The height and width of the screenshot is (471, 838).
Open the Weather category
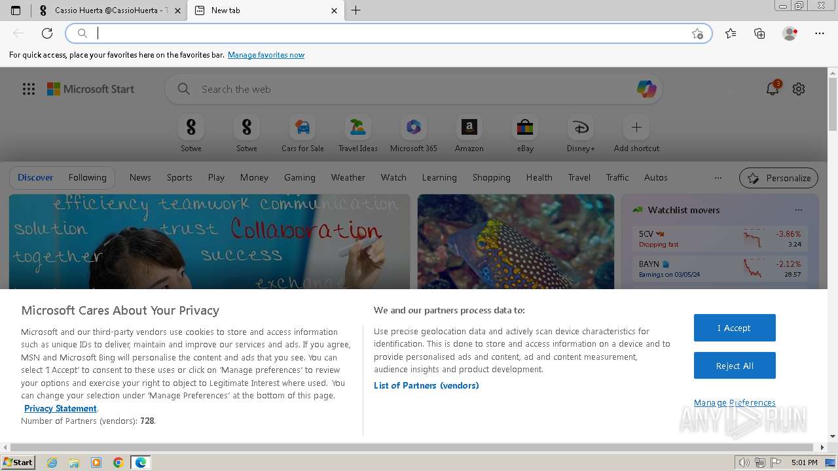348,177
